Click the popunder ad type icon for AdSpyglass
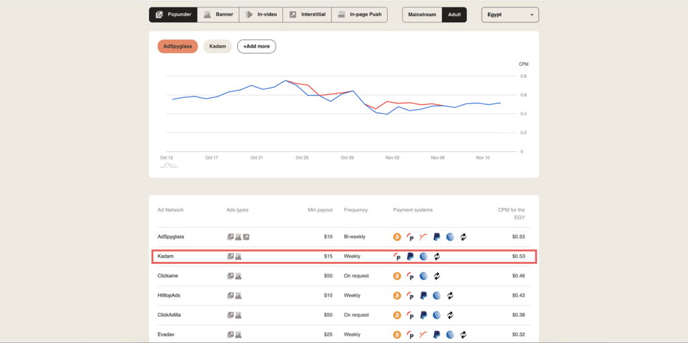Screen dimensions: 688x343 tap(230, 237)
